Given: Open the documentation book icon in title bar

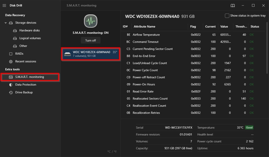Looking at the screenshot, I should (233, 5).
